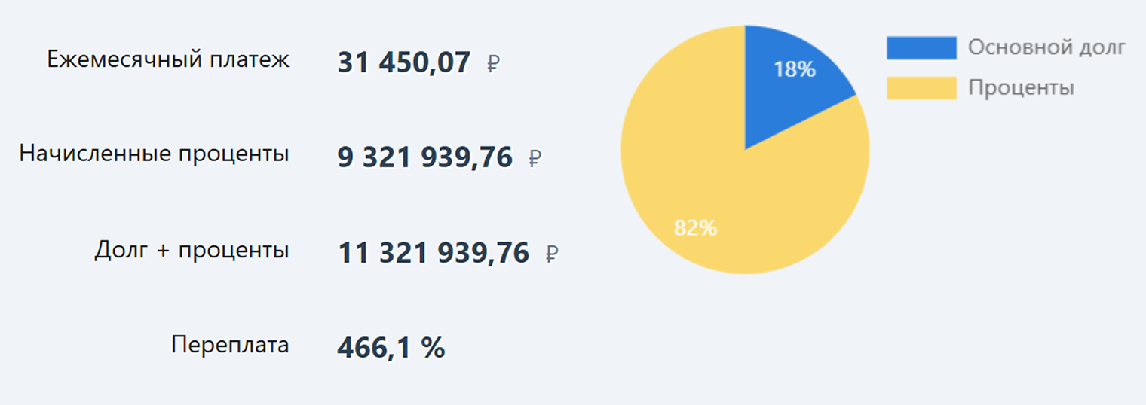Click the ruble icon after 11 321 939,76
1146x405 pixels.
pos(551,254)
